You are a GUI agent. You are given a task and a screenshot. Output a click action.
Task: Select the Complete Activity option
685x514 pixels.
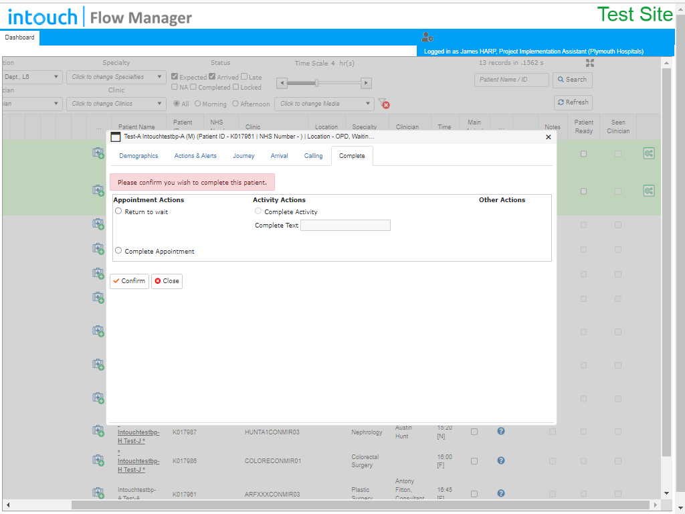coord(258,211)
